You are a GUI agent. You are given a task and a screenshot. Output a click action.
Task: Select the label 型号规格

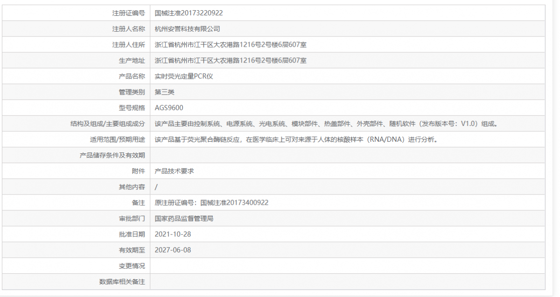click(x=132, y=108)
